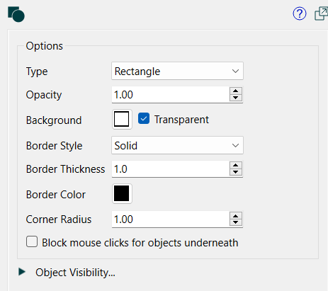Open the Type dropdown showing Rectangle

pyautogui.click(x=177, y=71)
